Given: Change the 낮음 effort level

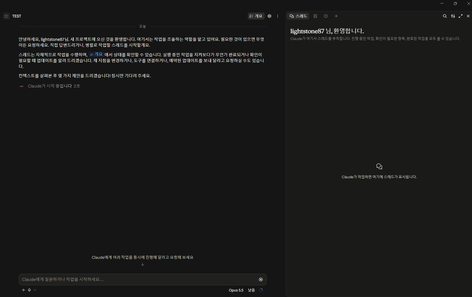Looking at the screenshot, I should 251,290.
